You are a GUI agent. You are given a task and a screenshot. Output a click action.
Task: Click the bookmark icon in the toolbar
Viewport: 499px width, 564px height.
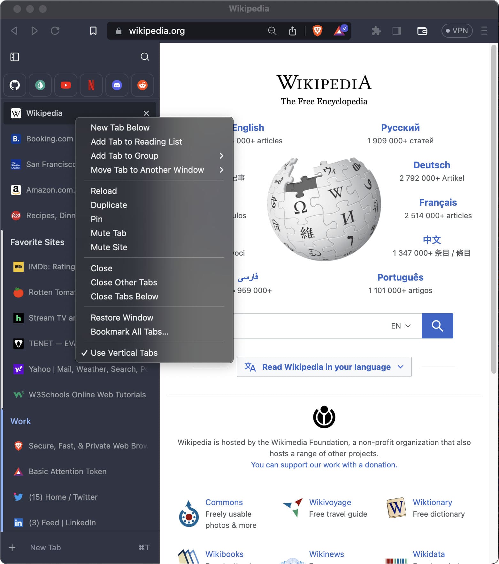coord(93,31)
